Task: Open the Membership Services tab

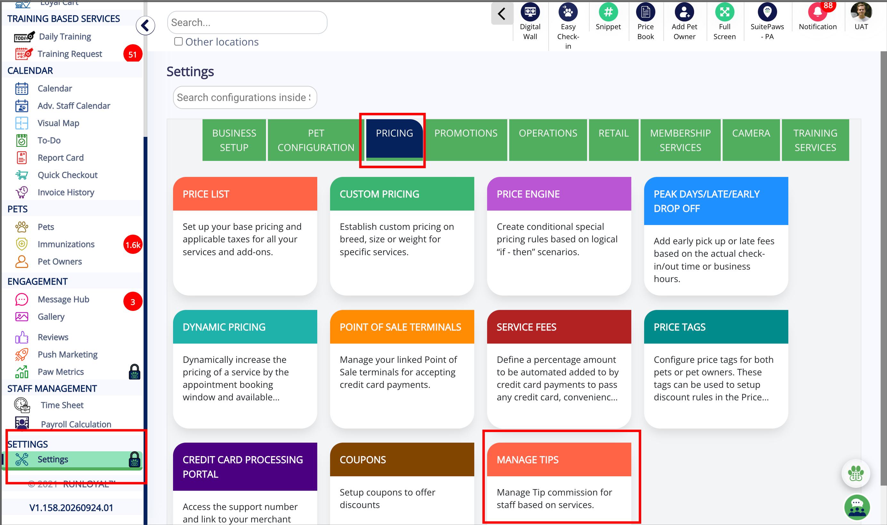Action: coord(680,140)
